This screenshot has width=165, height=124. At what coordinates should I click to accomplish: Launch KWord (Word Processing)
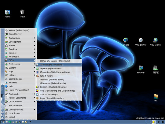[x=59, y=65]
